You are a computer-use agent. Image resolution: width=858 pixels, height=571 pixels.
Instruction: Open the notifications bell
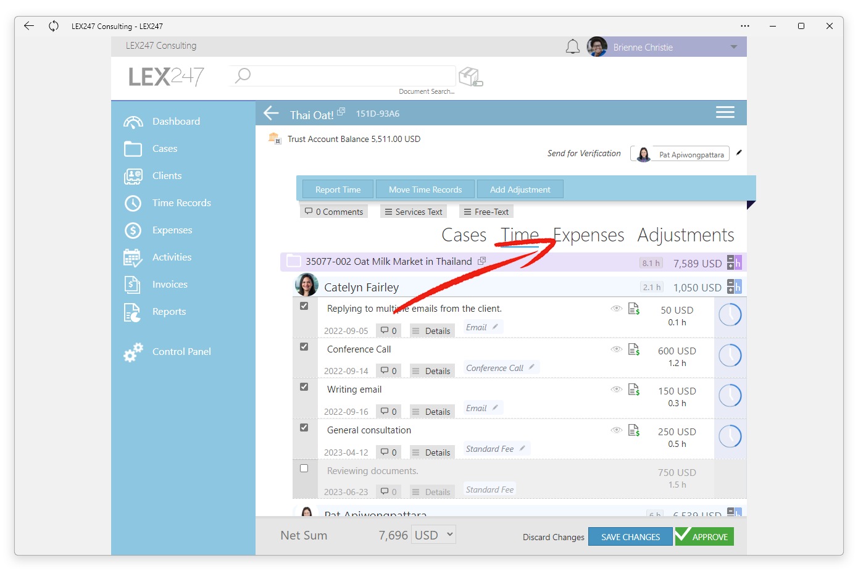[573, 47]
